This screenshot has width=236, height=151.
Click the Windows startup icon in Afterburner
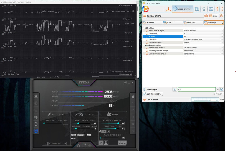click(x=125, y=83)
